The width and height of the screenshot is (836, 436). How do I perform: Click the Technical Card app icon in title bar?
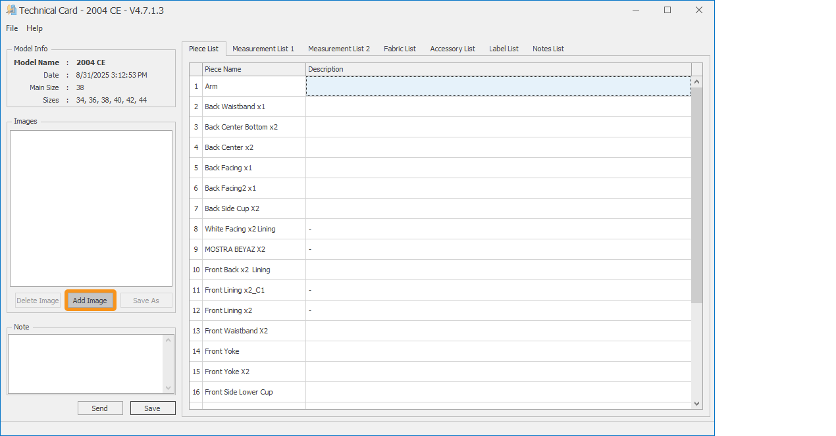[x=11, y=11]
